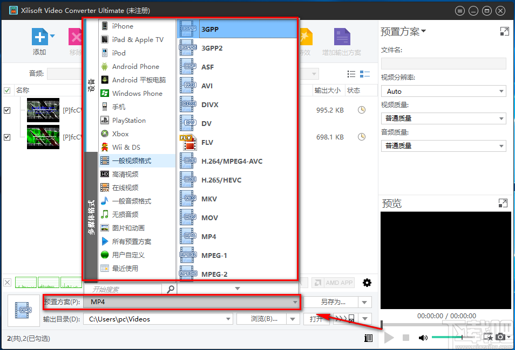Switch to thumbnail detail view icon
Image resolution: width=515 pixels, height=350 pixels.
[x=365, y=74]
